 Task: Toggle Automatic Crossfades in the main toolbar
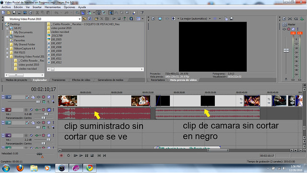pyautogui.click(x=83, y=12)
